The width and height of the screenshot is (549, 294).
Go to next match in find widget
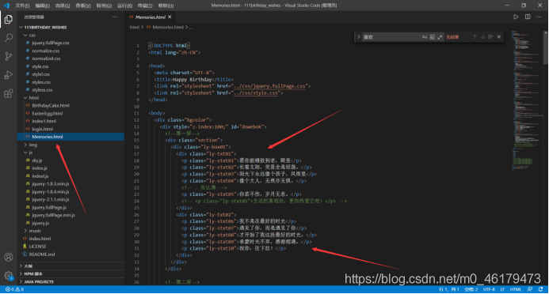[x=482, y=36]
